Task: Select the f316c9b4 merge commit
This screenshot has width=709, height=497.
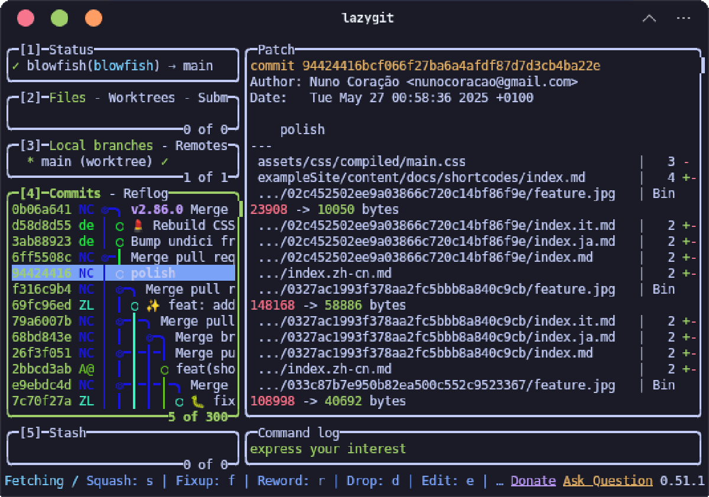Action: click(123, 290)
